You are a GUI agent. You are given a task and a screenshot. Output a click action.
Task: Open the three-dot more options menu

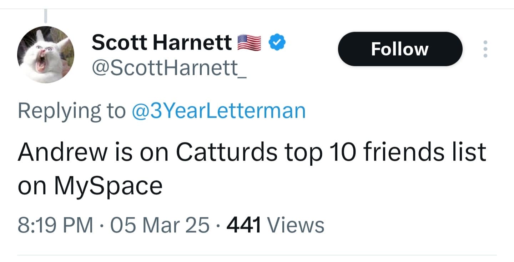click(485, 49)
